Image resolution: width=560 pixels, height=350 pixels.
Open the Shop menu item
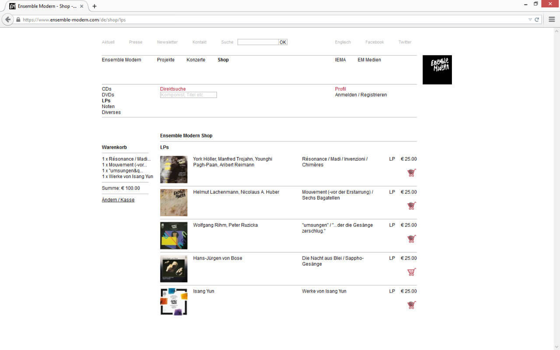(x=223, y=60)
